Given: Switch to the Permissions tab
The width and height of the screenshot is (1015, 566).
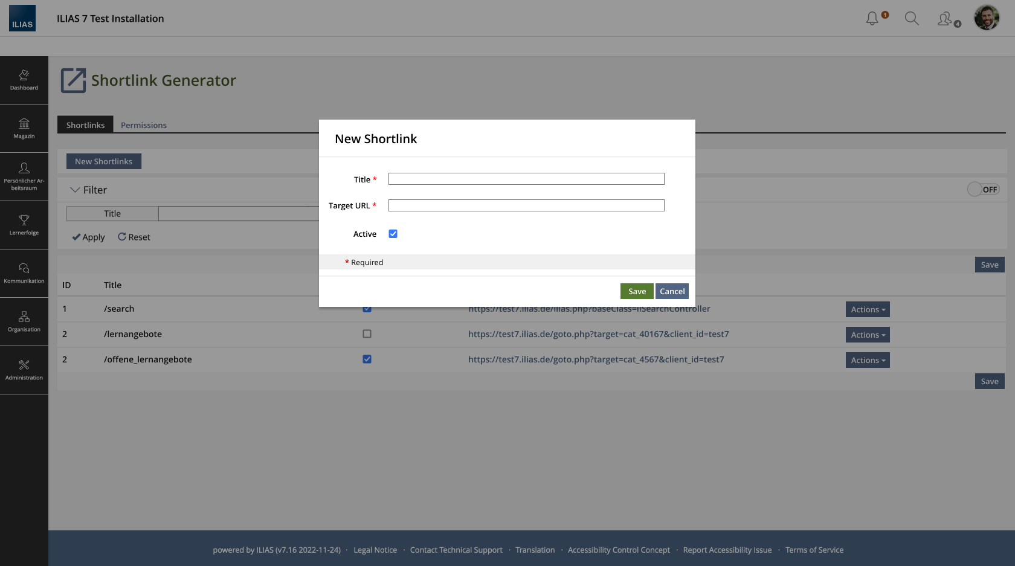Looking at the screenshot, I should 143,125.
